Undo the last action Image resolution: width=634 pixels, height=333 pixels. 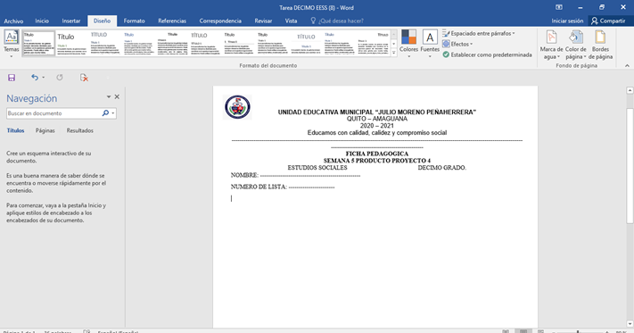(x=35, y=78)
